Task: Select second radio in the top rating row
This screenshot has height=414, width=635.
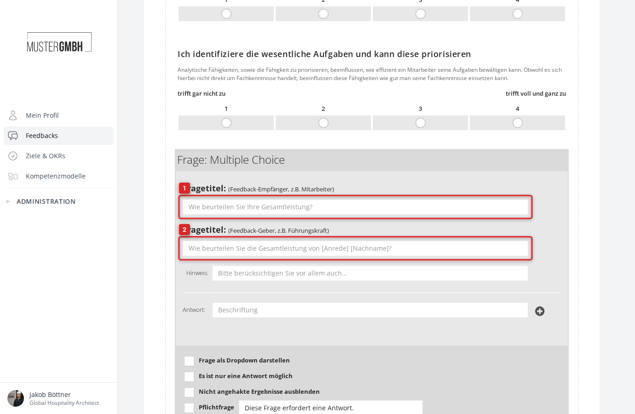Action: 323,14
